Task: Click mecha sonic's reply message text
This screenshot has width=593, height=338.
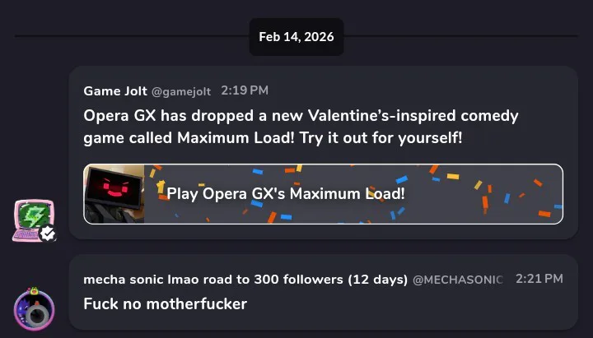Action: click(165, 303)
